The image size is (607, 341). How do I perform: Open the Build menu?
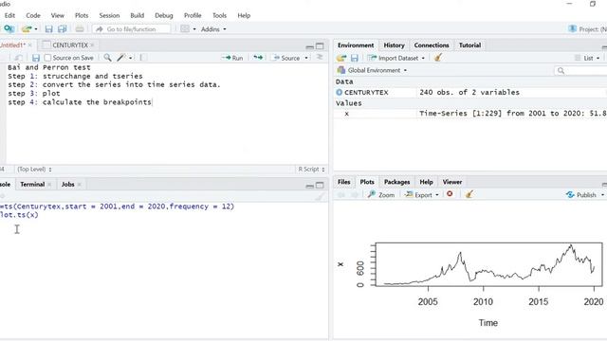pyautogui.click(x=137, y=15)
